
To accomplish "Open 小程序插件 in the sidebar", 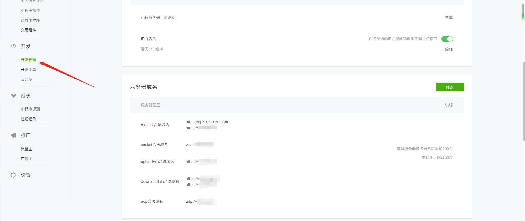I will pos(30,10).
